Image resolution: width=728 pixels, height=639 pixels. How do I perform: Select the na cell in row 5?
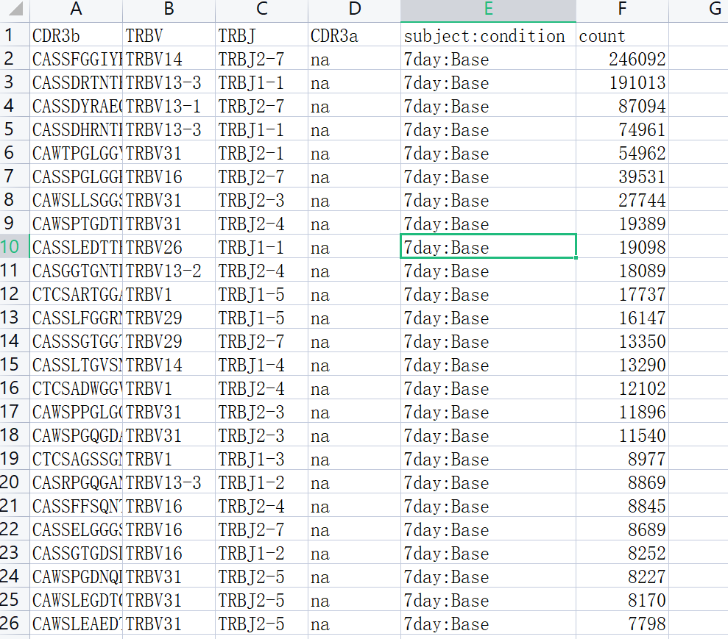tap(354, 129)
